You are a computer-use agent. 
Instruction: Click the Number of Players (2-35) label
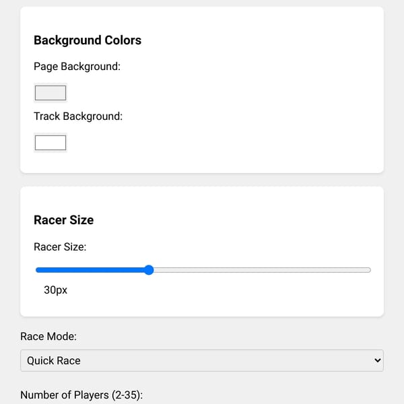click(81, 395)
